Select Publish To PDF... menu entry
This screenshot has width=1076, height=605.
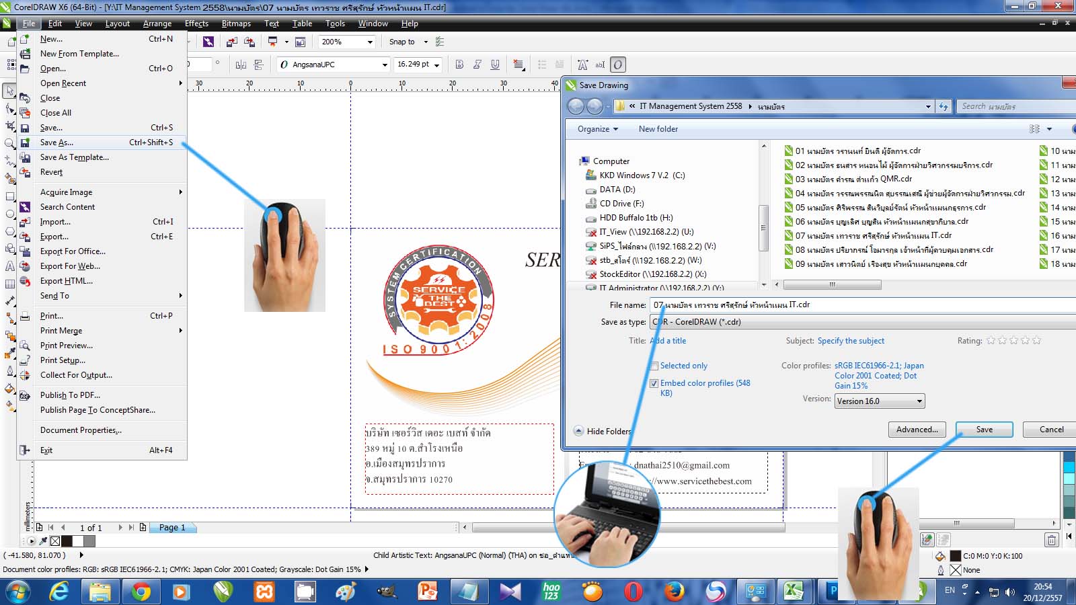70,395
